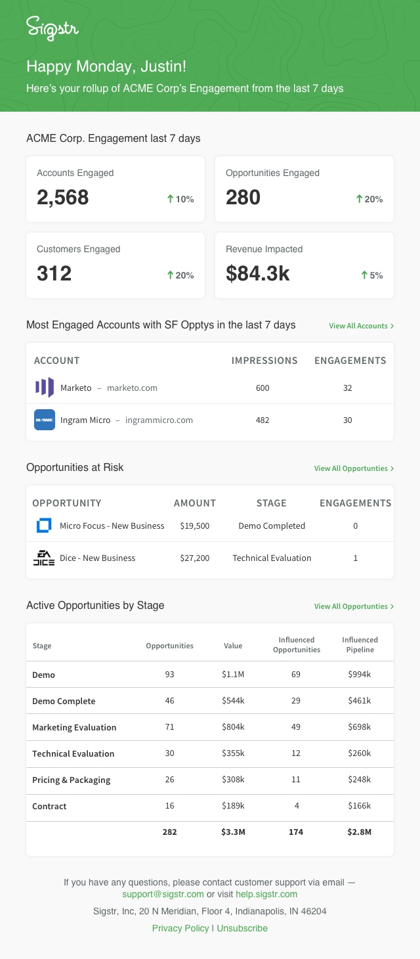Click the Marketo company logo icon
Viewport: 420px width, 959px height.
[45, 388]
